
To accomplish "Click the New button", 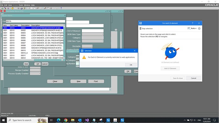I will 78,81.
